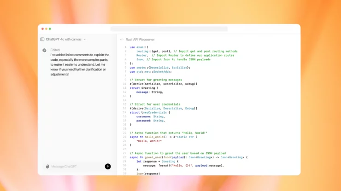Image resolution: width=341 pixels, height=191 pixels.
Task: Click the assistant message about inline comments
Action: 80,64
